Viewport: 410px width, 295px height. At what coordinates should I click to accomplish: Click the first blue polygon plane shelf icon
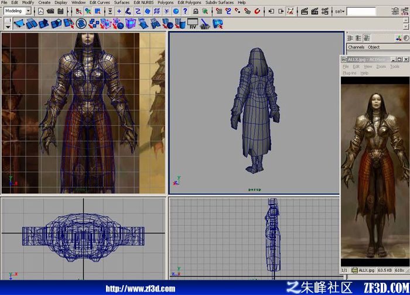pyautogui.click(x=19, y=24)
